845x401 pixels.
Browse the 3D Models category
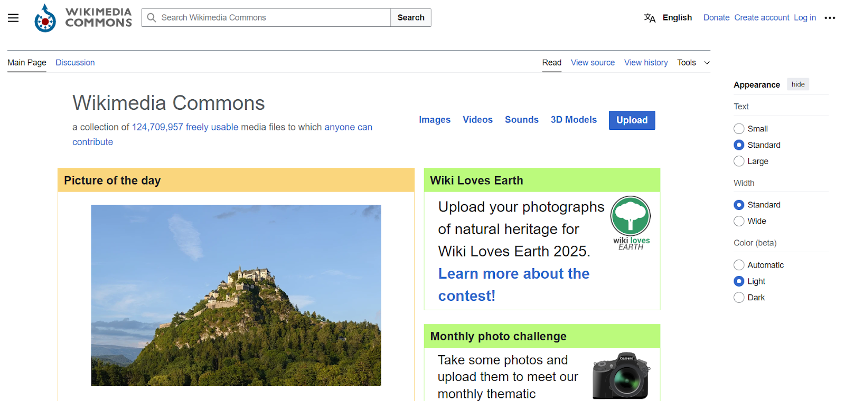(x=574, y=120)
